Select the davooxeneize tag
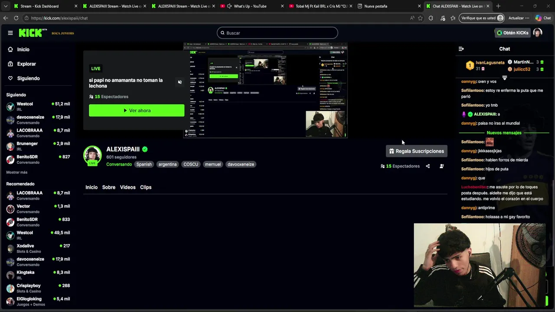This screenshot has height=312, width=555. click(x=241, y=164)
